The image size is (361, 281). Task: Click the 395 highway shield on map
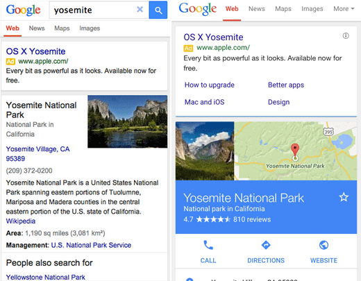point(328,132)
